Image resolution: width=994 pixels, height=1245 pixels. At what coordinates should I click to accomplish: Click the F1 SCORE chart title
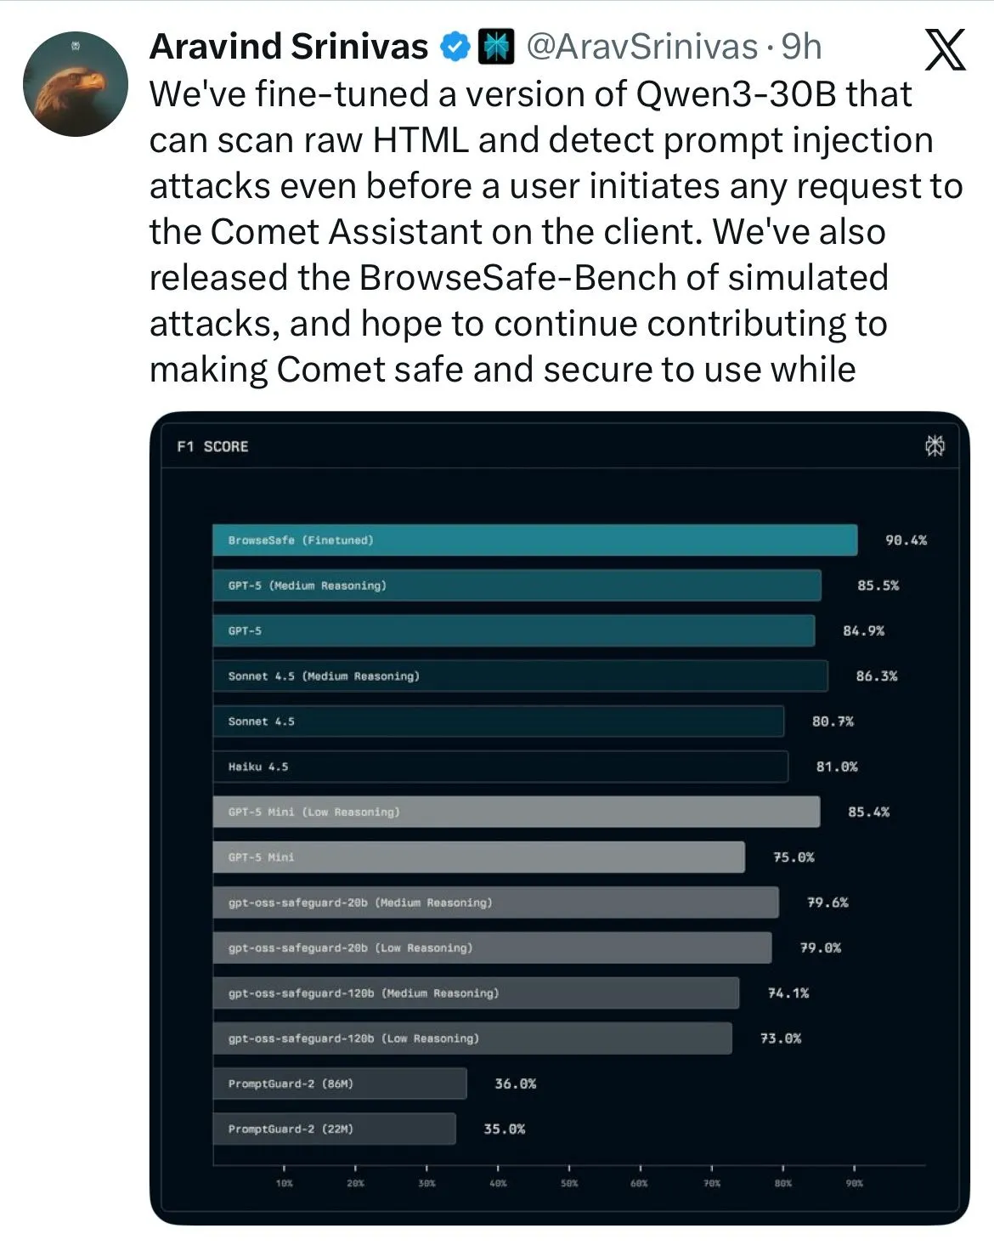(212, 447)
